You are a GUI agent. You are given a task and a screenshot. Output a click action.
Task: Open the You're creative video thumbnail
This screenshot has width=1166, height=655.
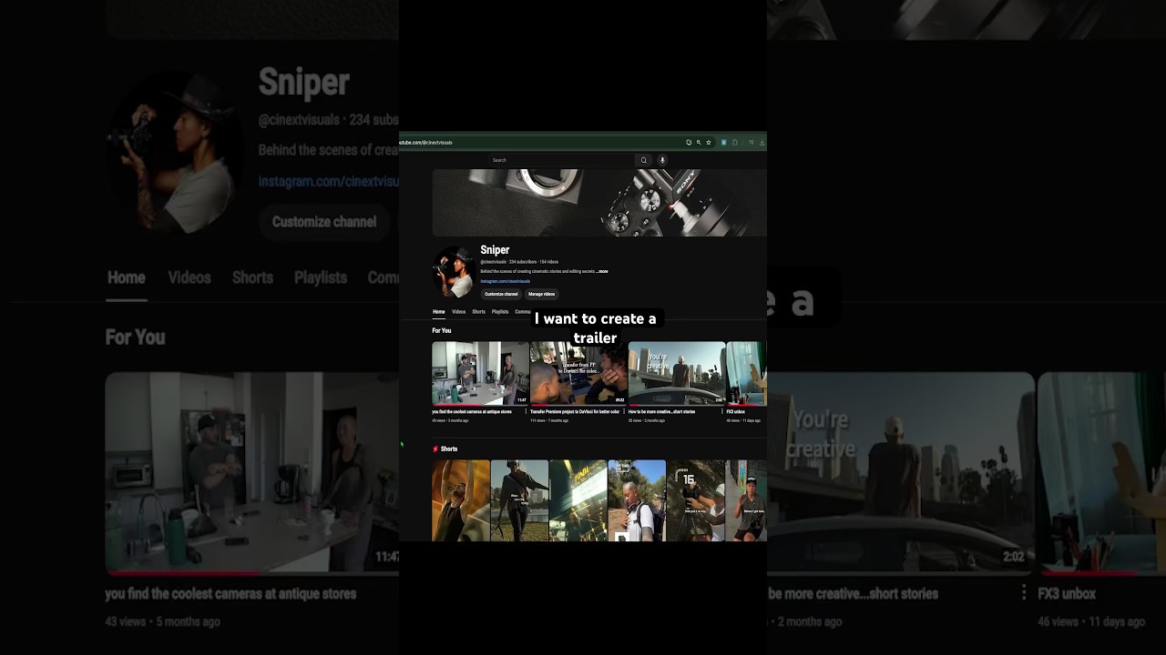pyautogui.click(x=677, y=373)
